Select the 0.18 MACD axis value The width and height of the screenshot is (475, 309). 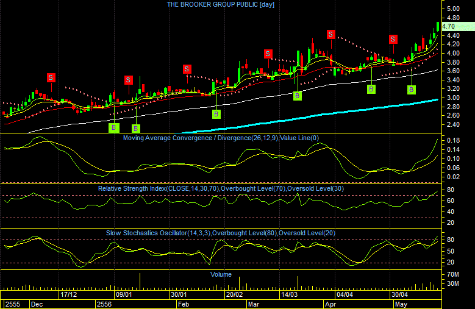click(x=454, y=140)
